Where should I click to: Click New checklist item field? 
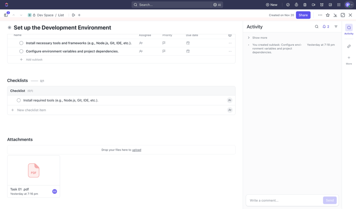(x=32, y=110)
